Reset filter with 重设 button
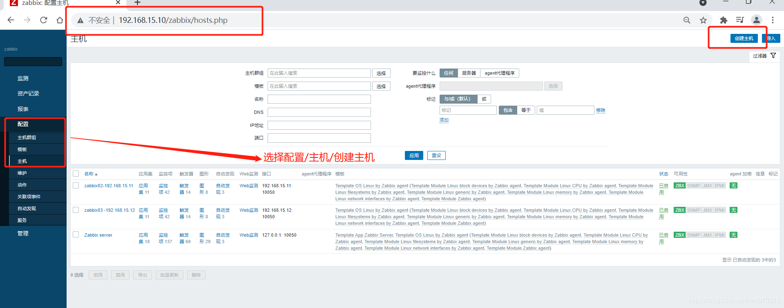Viewport: 784px width, 308px height. click(436, 155)
